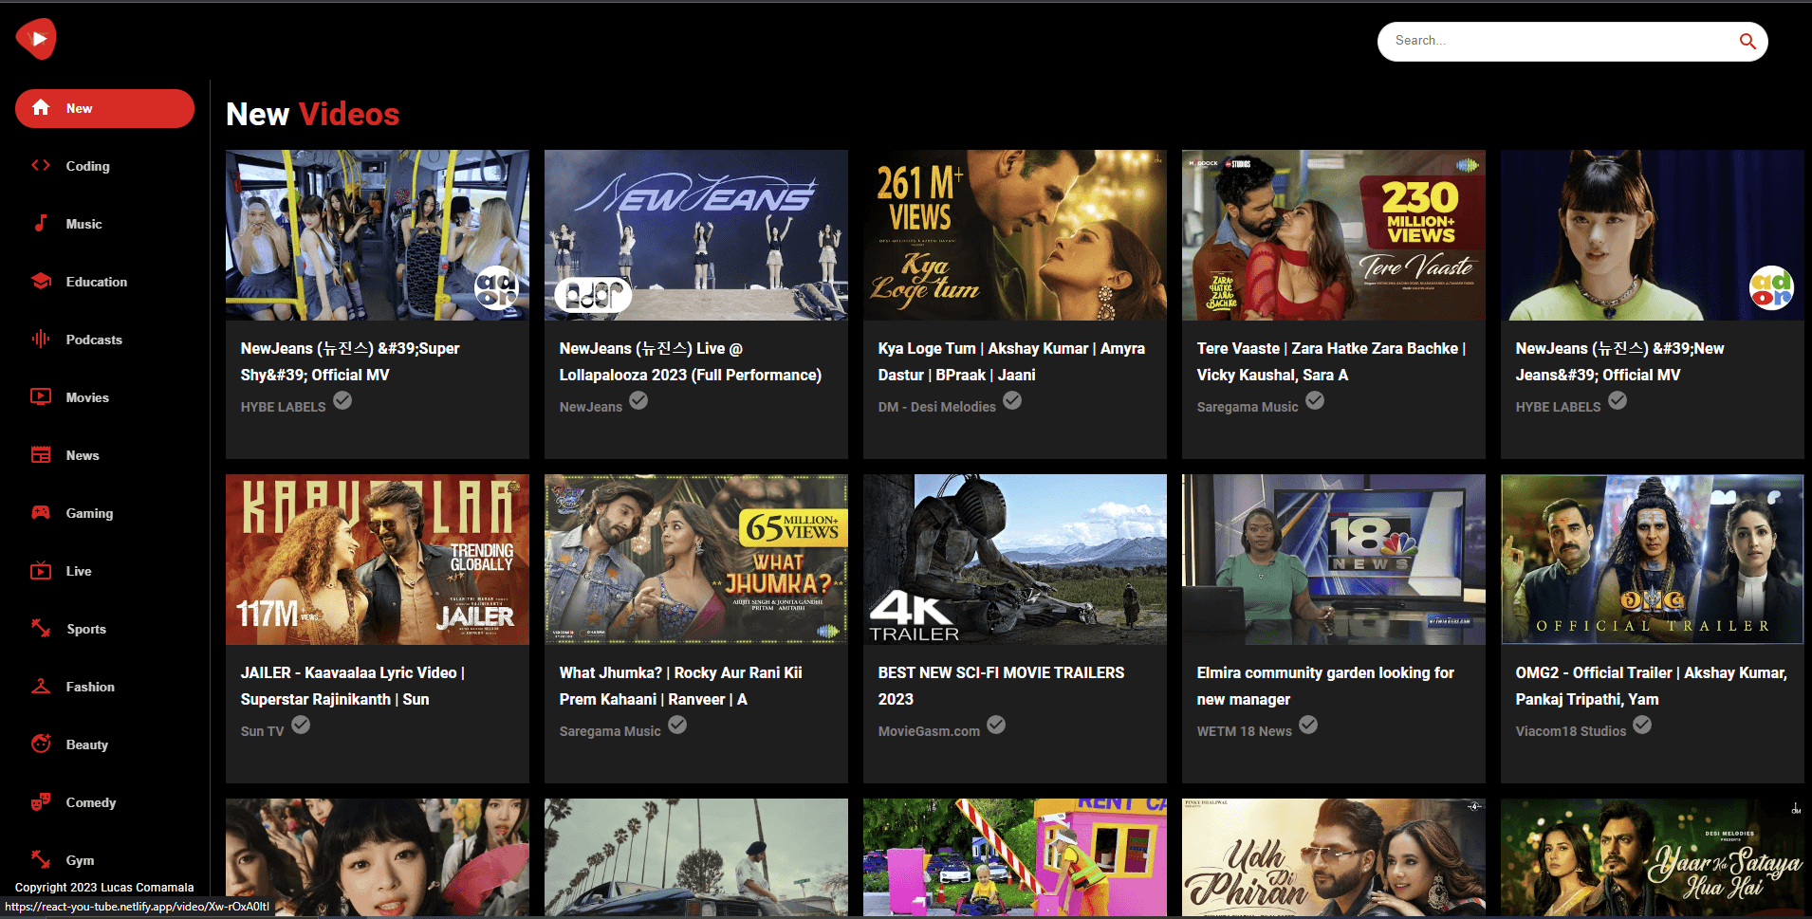
Task: Open the Podcasts category
Action: [94, 340]
